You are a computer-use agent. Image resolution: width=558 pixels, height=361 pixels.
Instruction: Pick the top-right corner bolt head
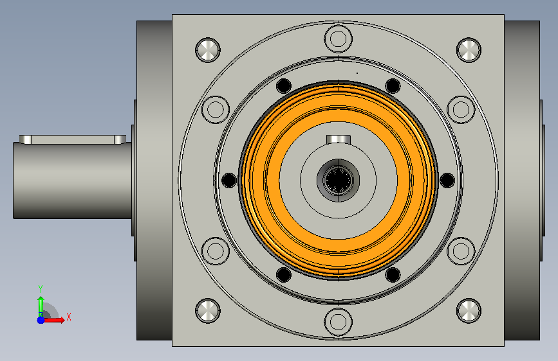point(469,49)
